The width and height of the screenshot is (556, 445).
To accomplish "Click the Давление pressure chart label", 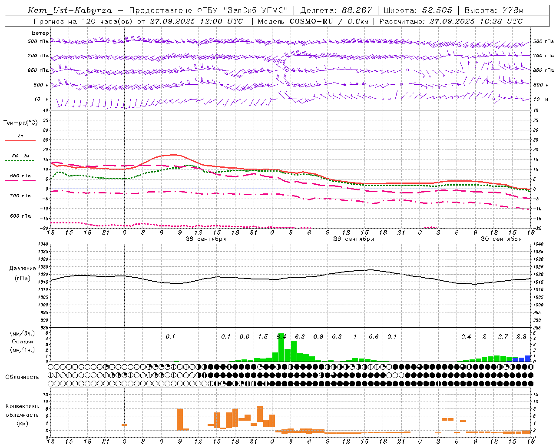I will [x=23, y=269].
